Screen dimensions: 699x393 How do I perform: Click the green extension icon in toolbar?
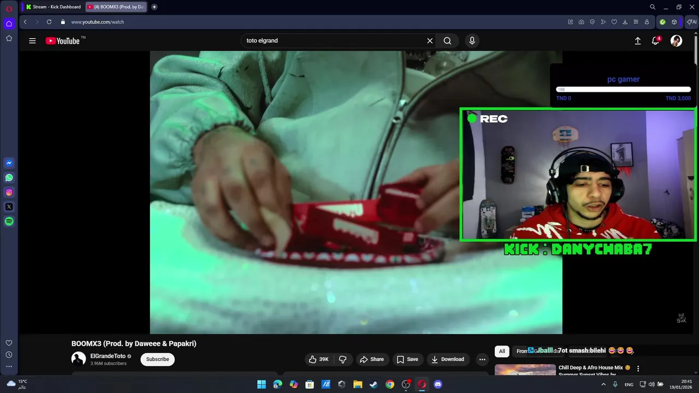pyautogui.click(x=662, y=22)
